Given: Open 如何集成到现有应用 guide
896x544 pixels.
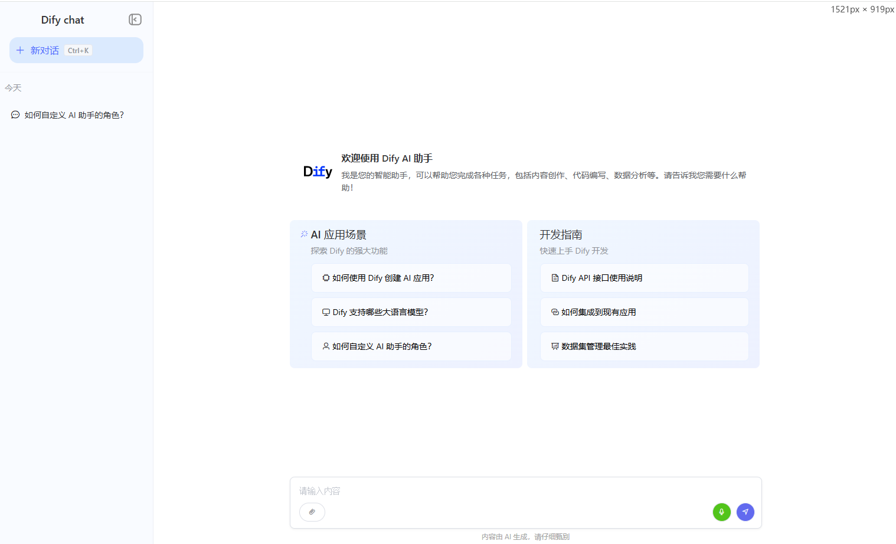Looking at the screenshot, I should click(x=645, y=312).
